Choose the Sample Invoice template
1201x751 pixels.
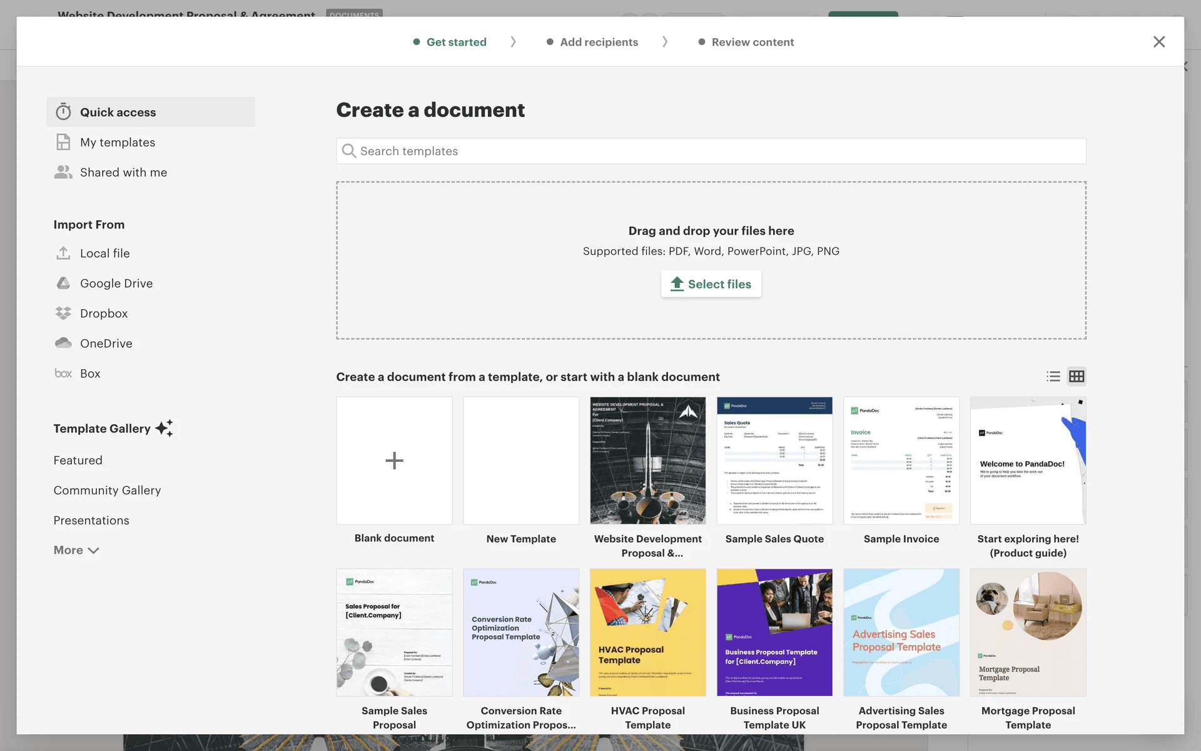[x=901, y=461]
